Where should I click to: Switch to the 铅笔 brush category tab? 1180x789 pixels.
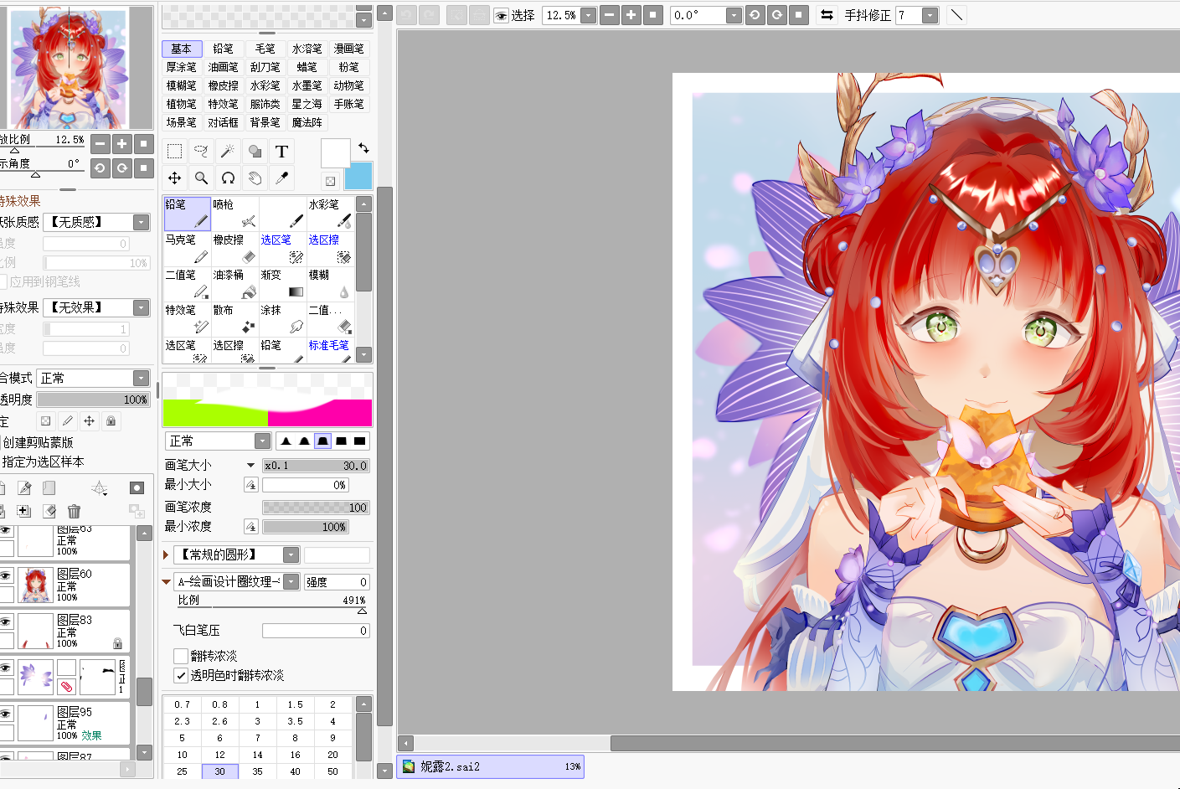(x=224, y=49)
